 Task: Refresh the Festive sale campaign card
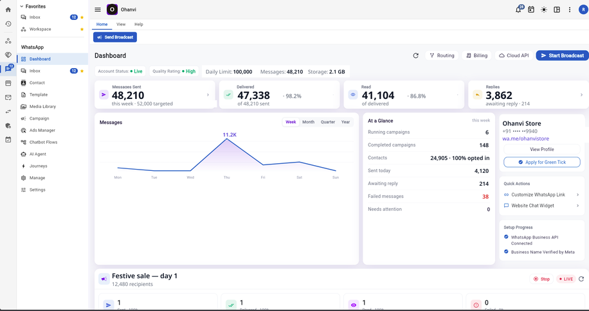pos(581,279)
